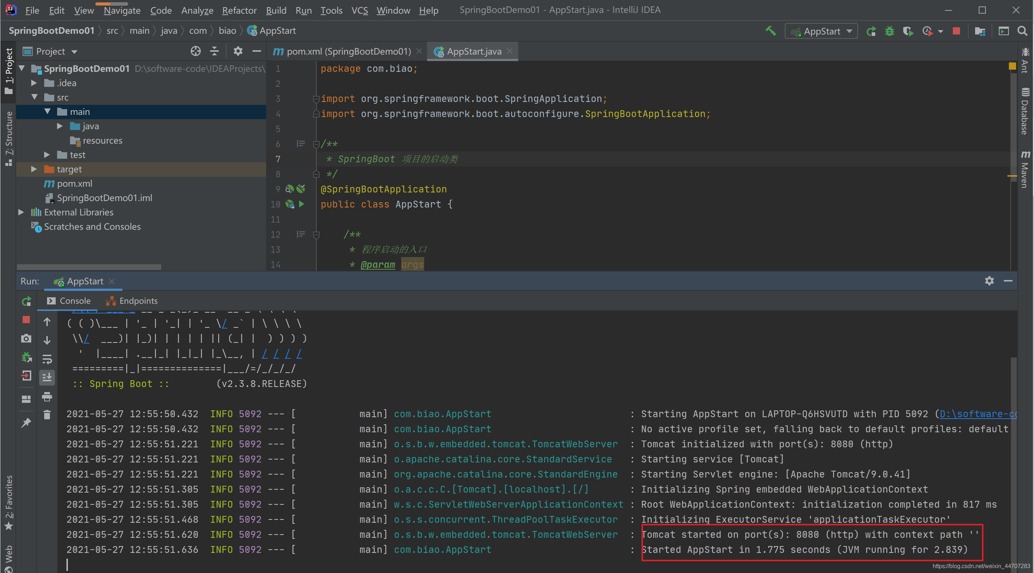Stop the running app in top toolbar
1034x573 pixels.
(x=956, y=31)
